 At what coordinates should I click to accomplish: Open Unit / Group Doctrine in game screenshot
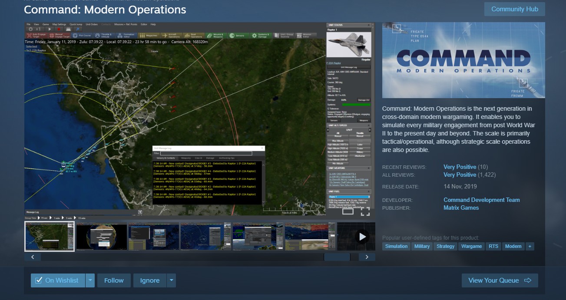tap(283, 35)
